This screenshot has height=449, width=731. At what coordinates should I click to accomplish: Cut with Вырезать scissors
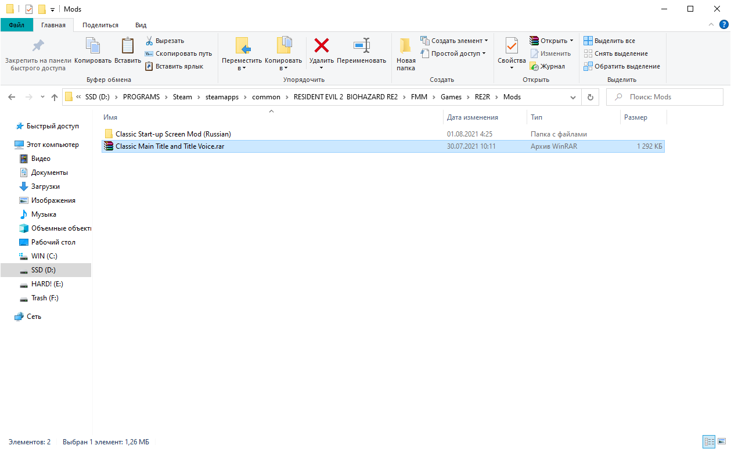[x=165, y=41]
